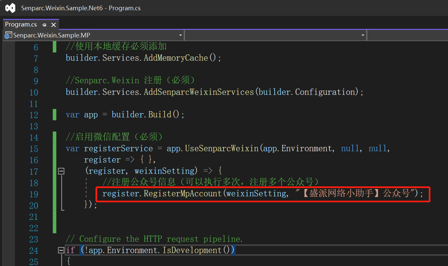Open the Senparc.Weixin.Sample.MP project dropdown
The height and width of the screenshot is (266, 448).
tap(180, 35)
